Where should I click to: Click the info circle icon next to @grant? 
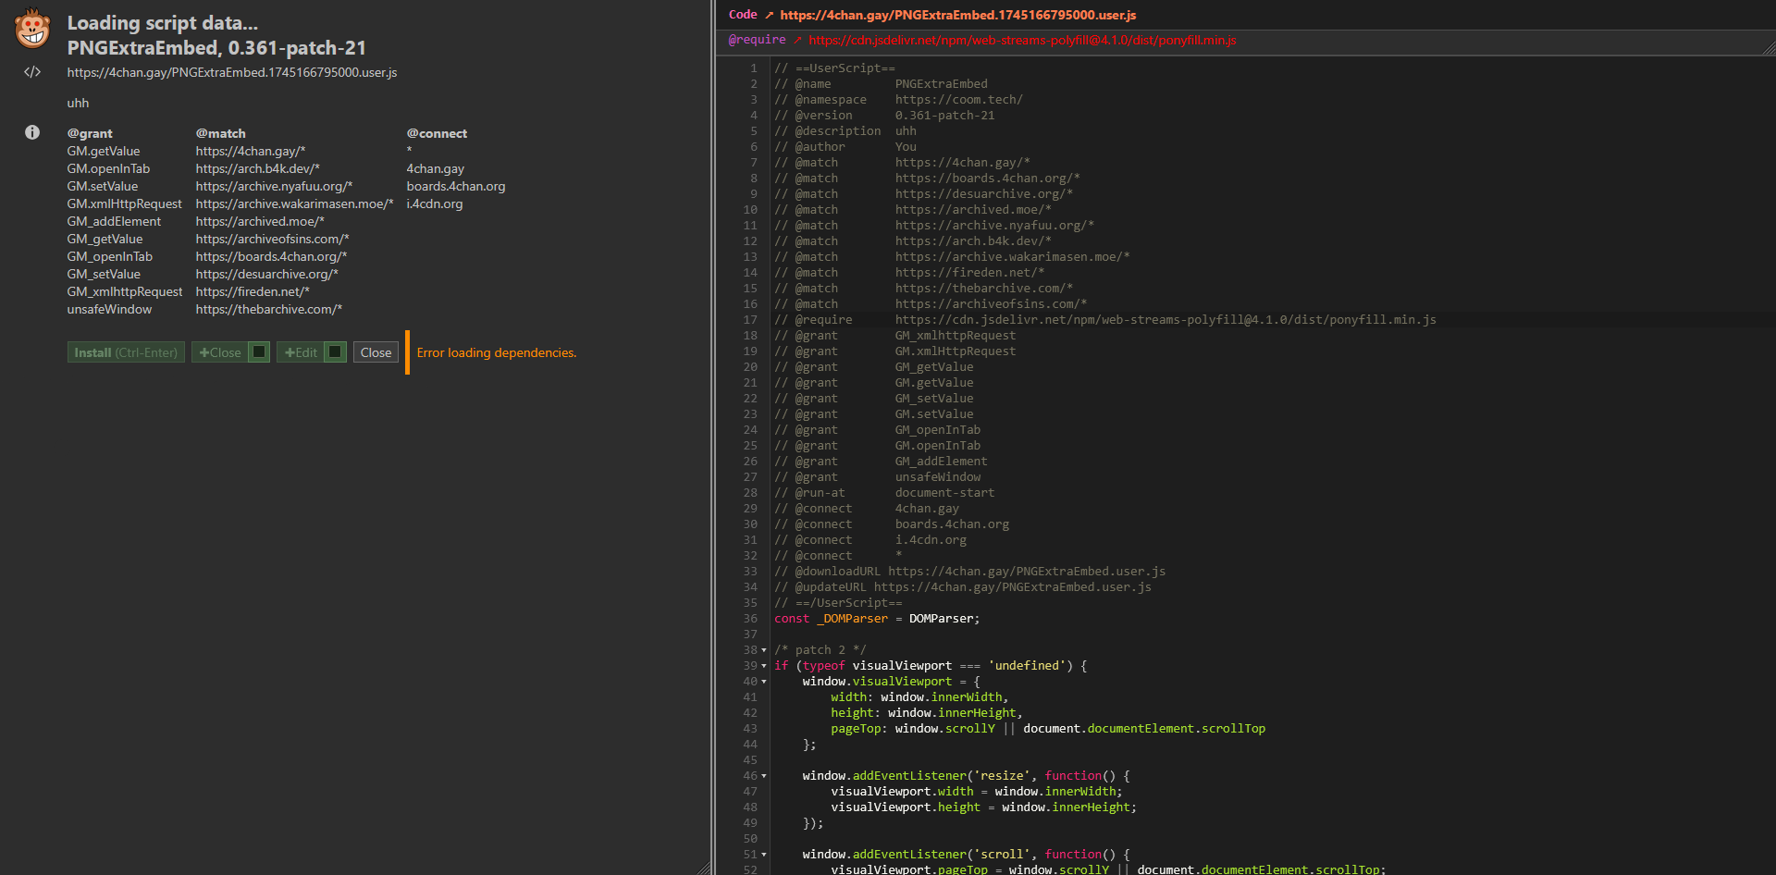click(x=32, y=132)
